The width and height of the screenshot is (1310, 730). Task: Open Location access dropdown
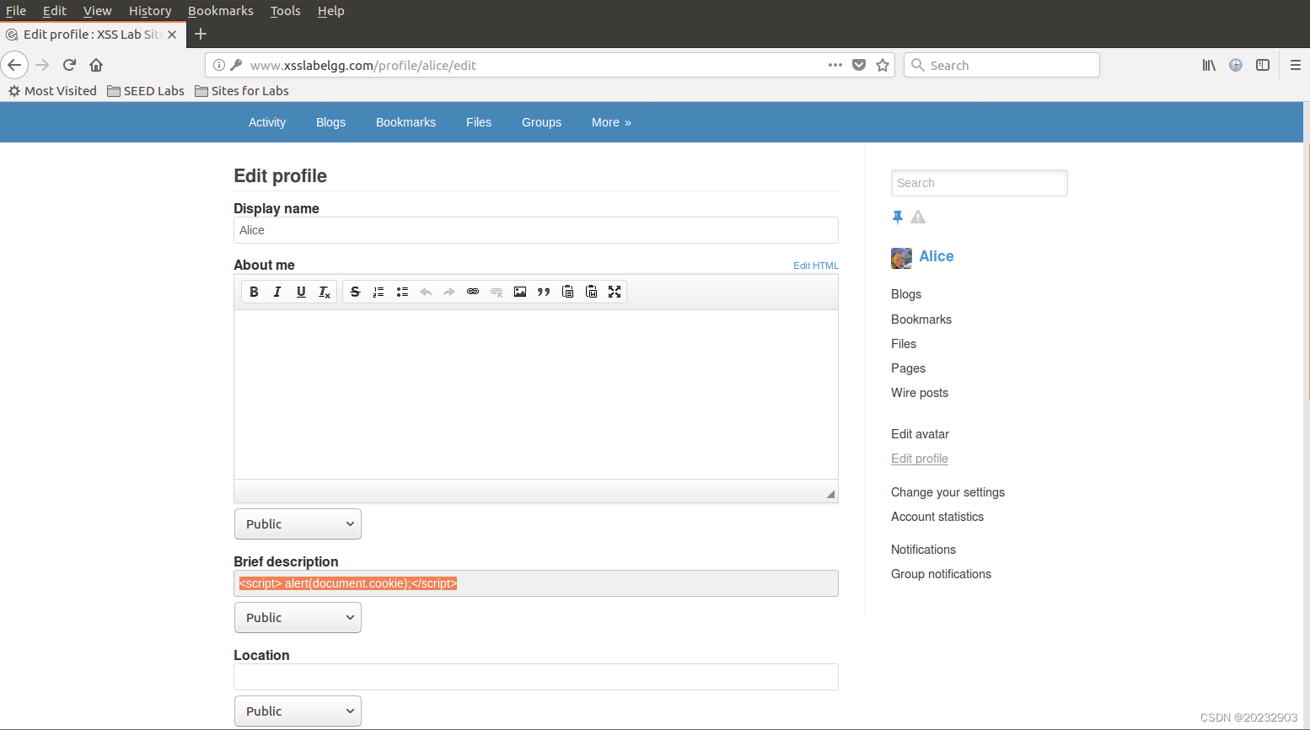[298, 711]
